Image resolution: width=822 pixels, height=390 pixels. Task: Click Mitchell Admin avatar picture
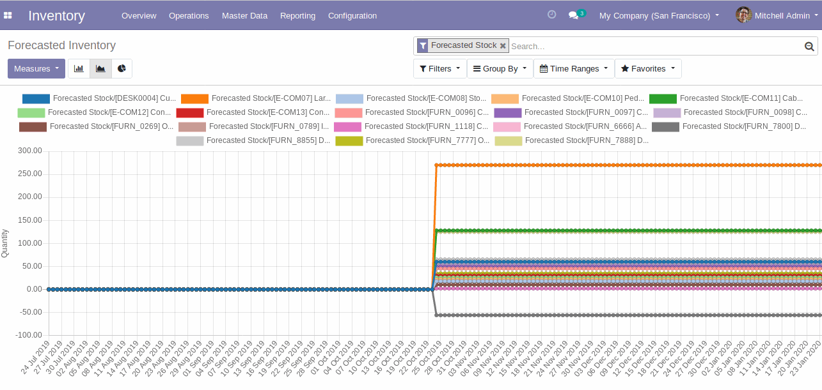tap(743, 15)
